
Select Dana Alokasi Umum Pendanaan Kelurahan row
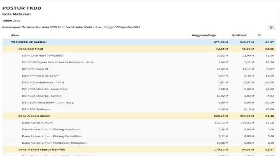[x=139, y=143]
